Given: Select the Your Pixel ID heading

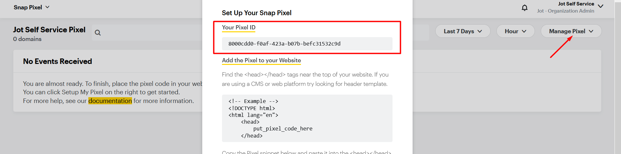Looking at the screenshot, I should (x=238, y=27).
